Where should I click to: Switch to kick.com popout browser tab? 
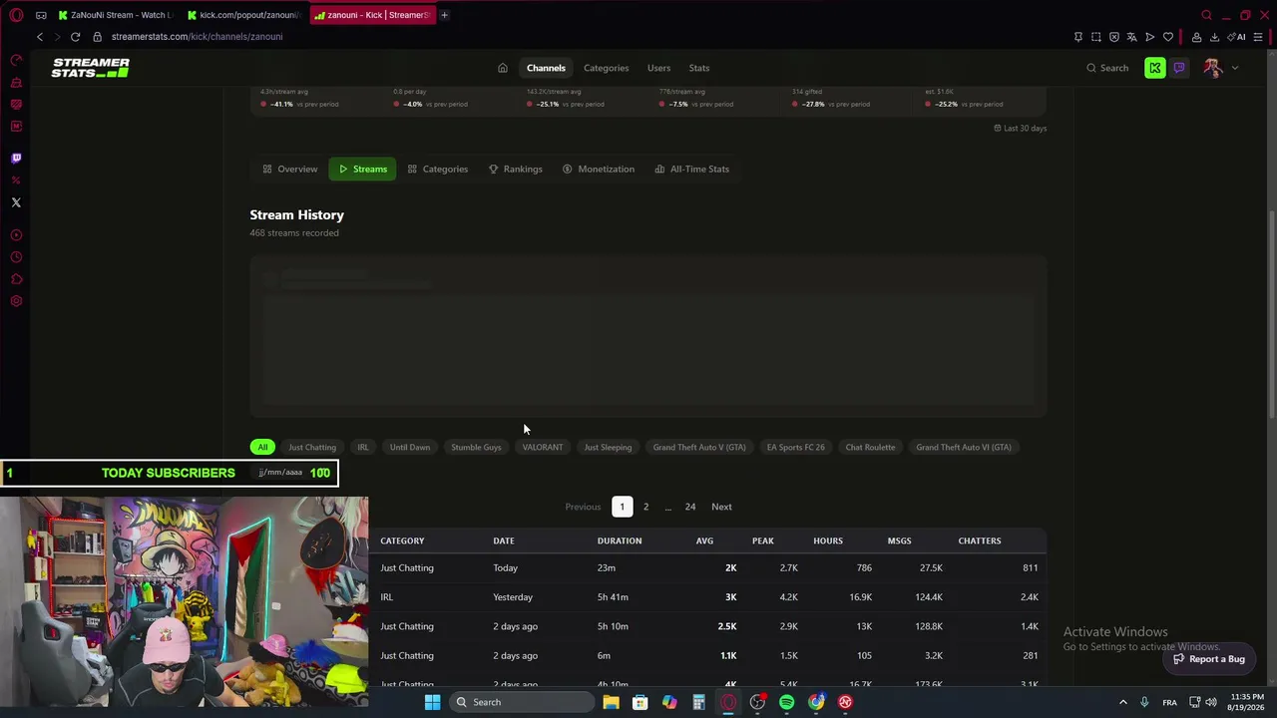(244, 15)
